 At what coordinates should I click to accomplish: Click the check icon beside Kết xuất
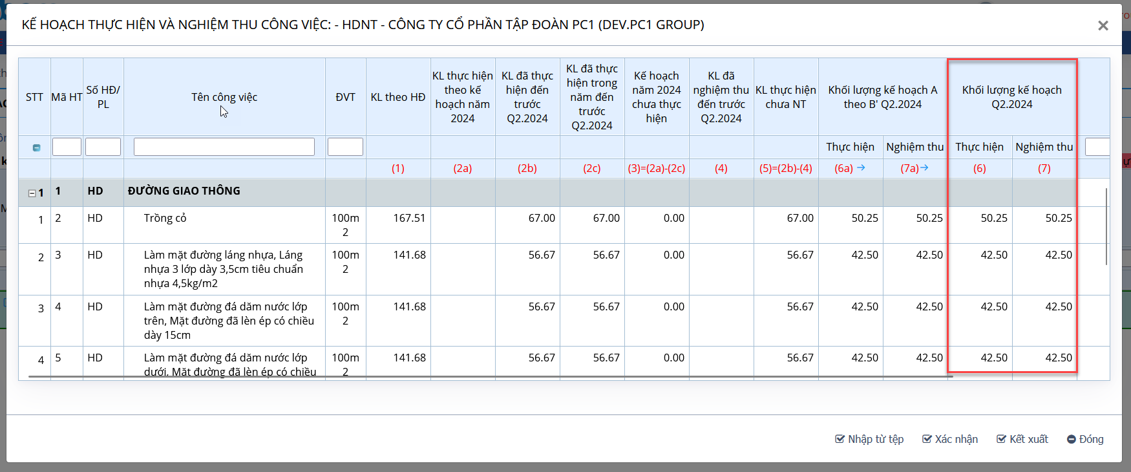pos(1001,439)
